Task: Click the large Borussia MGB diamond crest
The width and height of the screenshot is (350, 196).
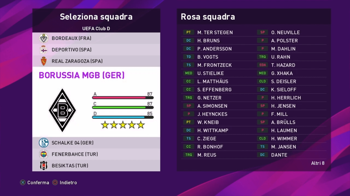Action: point(62,110)
